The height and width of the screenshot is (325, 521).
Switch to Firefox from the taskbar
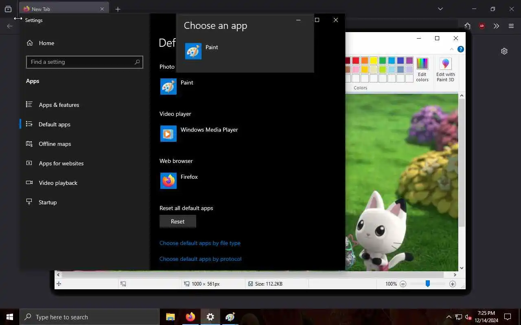click(190, 317)
